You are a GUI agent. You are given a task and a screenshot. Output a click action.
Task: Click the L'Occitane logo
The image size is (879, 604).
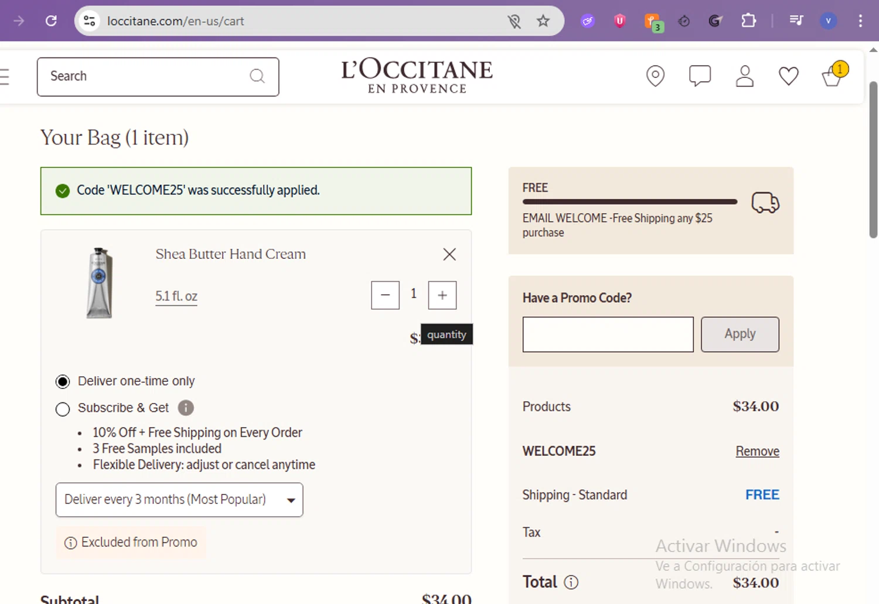(417, 76)
